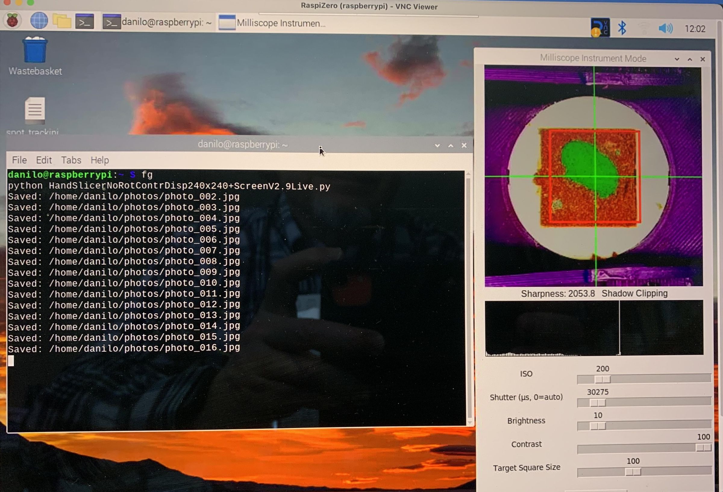Click the Sharpness: 2053.8 readout

pyautogui.click(x=558, y=294)
